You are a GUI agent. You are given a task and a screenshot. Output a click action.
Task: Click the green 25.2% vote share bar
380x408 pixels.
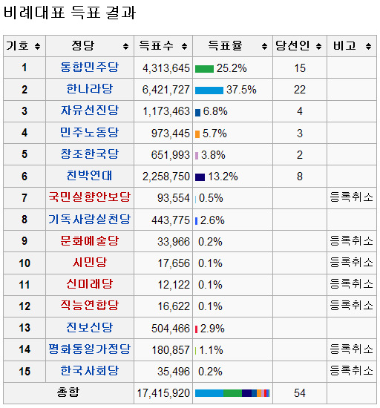click(204, 69)
